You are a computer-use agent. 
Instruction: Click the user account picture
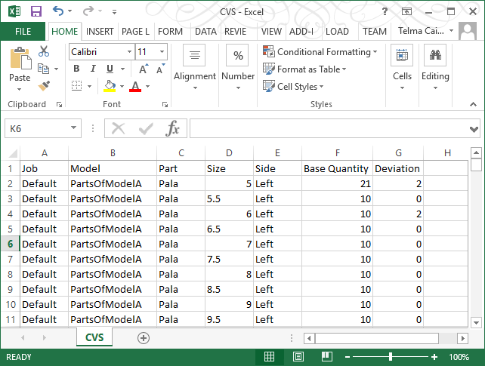(468, 31)
